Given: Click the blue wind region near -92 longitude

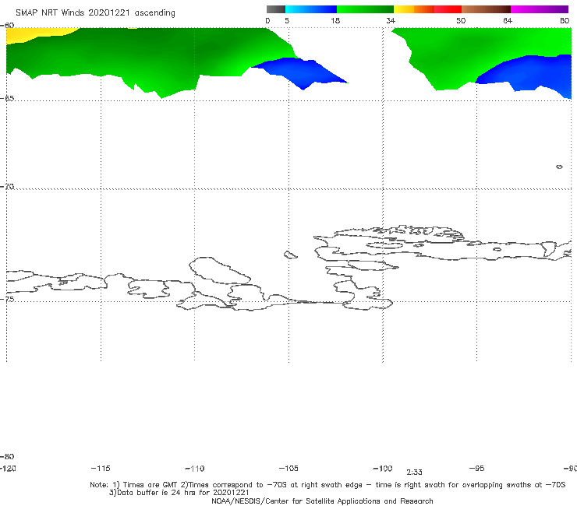Looking at the screenshot, I should (x=530, y=73).
